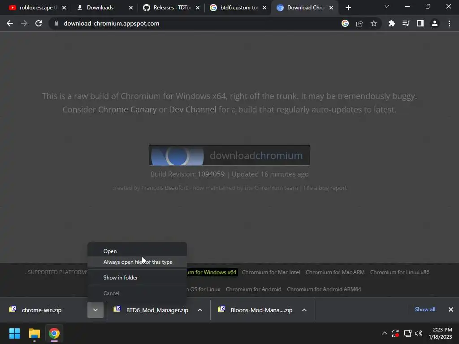
Task: Open the tab search chevron
Action: click(387, 6)
